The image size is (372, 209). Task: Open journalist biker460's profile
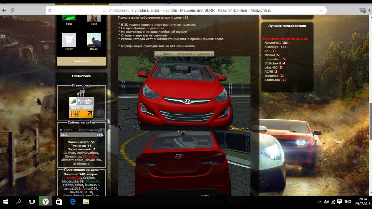271,67
